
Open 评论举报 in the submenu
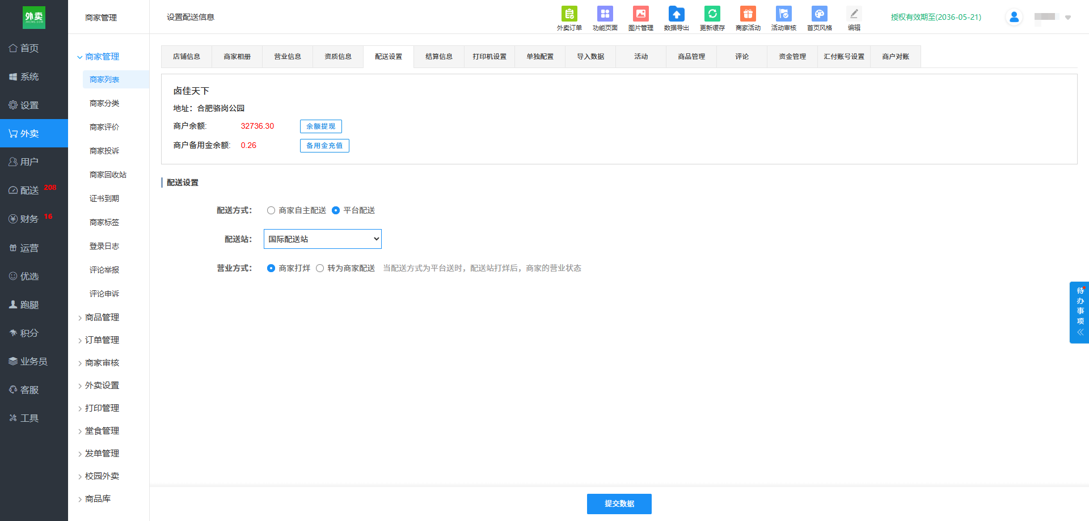pyautogui.click(x=104, y=270)
